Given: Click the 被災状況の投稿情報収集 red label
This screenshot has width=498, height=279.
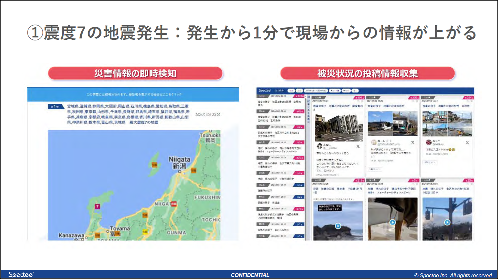Looking at the screenshot, I should 367,74.
